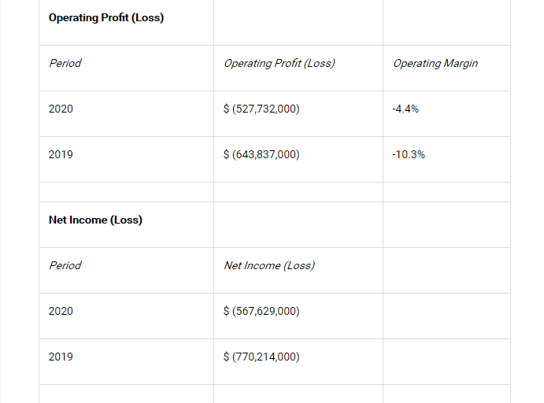Select the $ (643,837,000) value
Screen dimensions: 544x403
click(x=261, y=154)
